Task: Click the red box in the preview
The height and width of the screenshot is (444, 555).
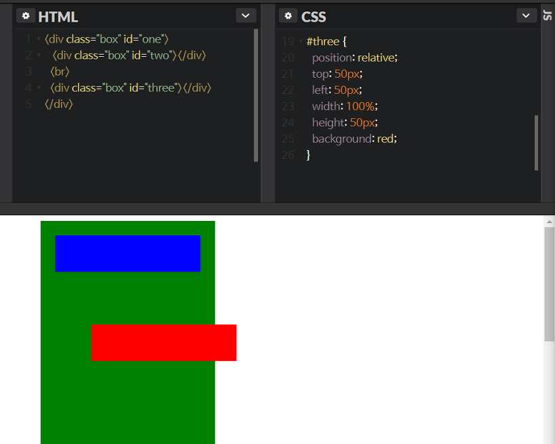Action: pyautogui.click(x=164, y=343)
